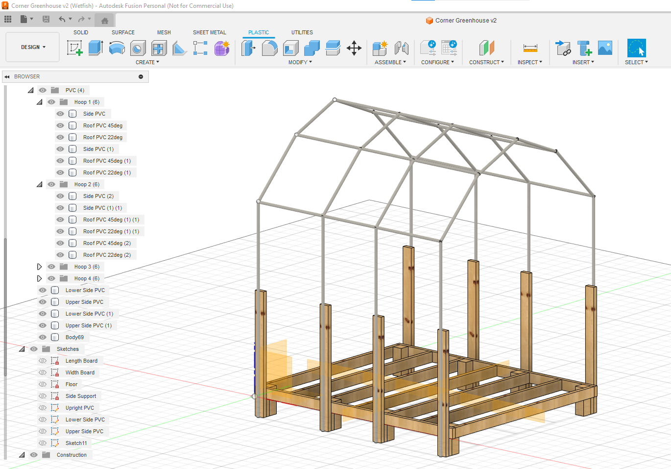Toggle visibility of Hoop 3 (6)
Image resolution: width=671 pixels, height=469 pixels.
(51, 267)
